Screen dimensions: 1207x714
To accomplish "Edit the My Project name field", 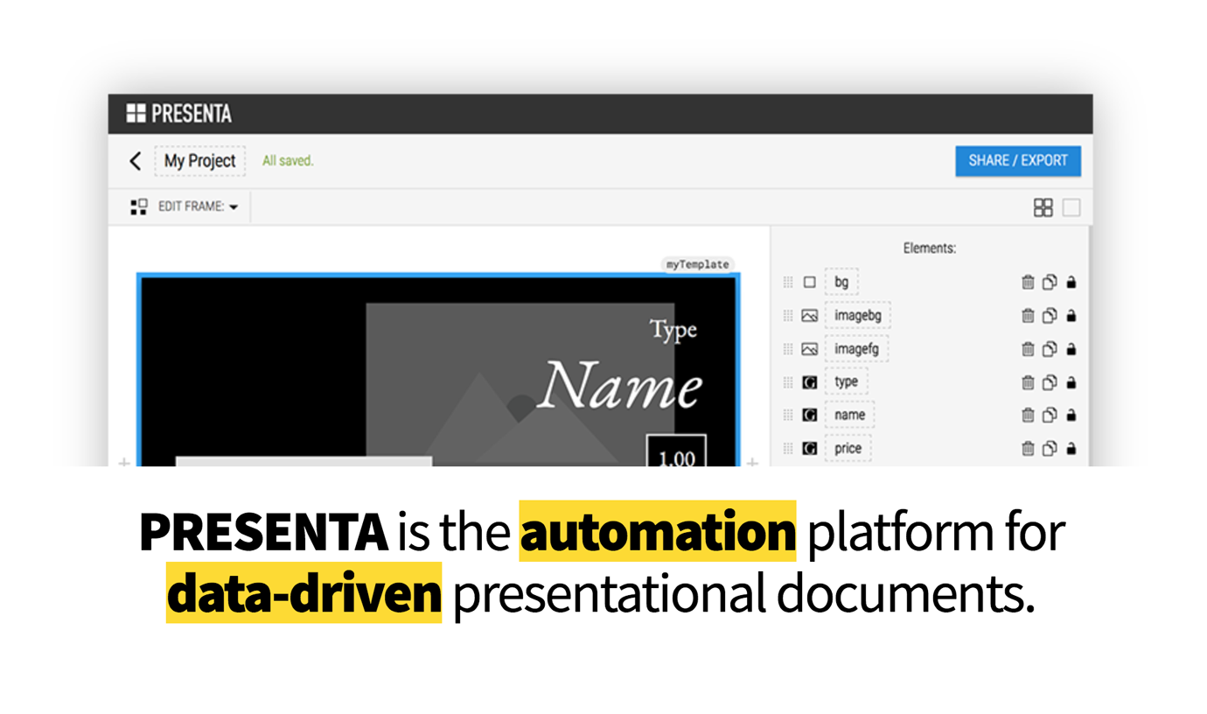I will click(200, 161).
